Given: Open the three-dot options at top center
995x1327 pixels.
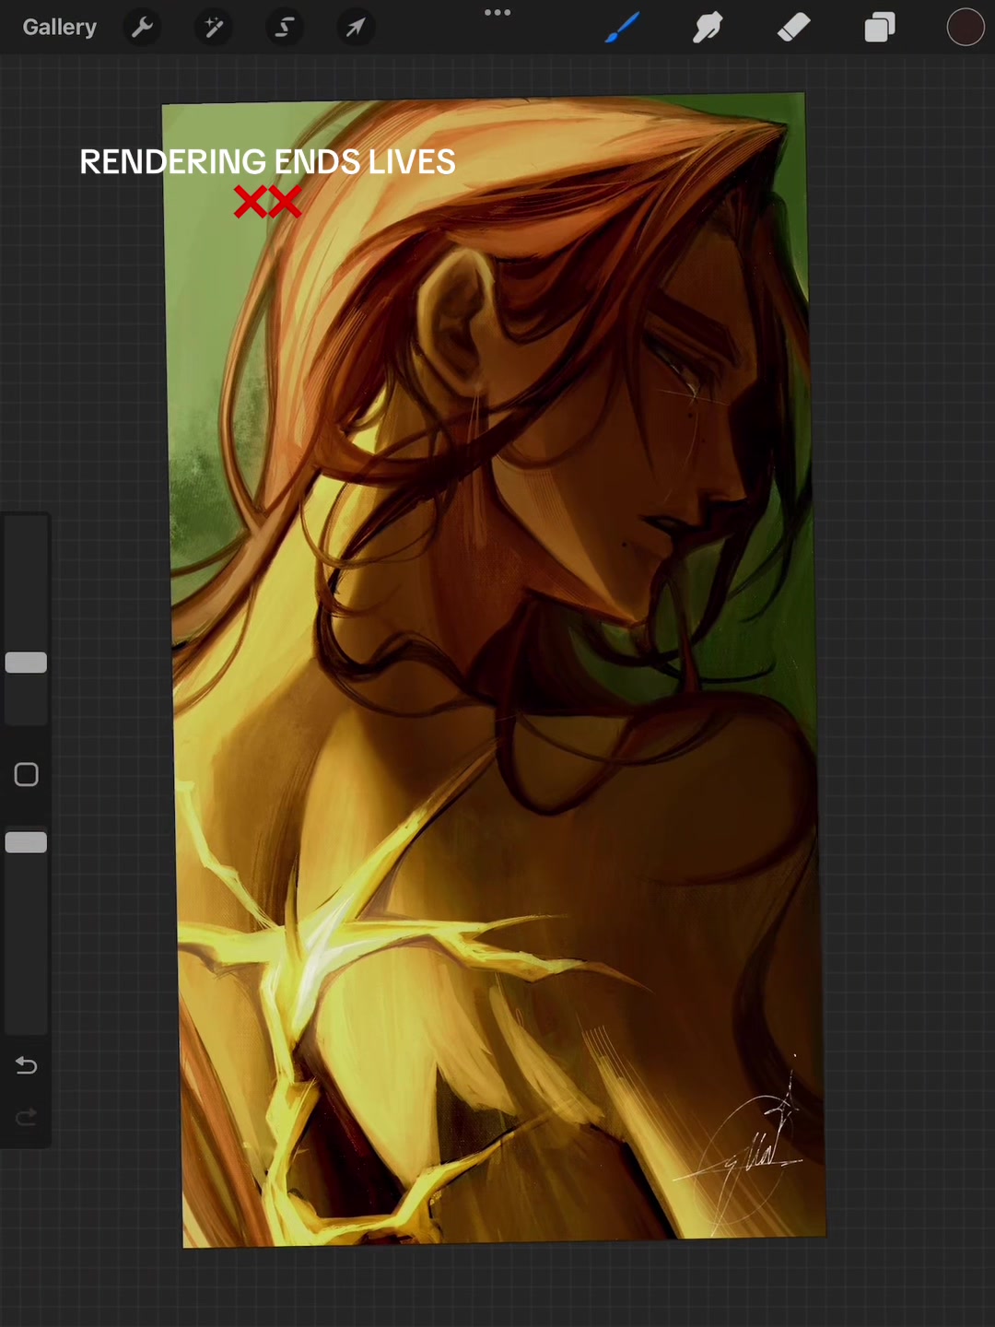Looking at the screenshot, I should [x=497, y=13].
